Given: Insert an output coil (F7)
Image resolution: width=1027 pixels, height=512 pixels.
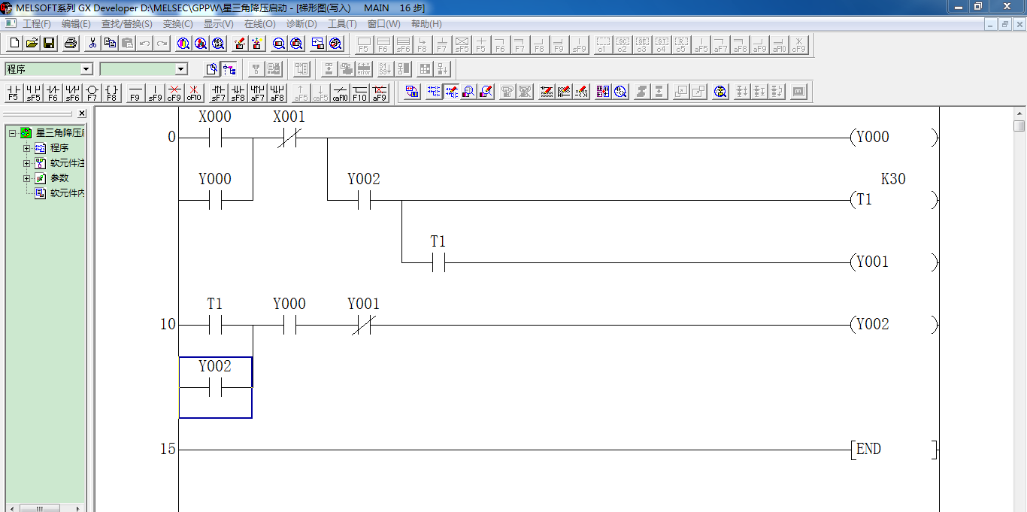Looking at the screenshot, I should pos(92,92).
